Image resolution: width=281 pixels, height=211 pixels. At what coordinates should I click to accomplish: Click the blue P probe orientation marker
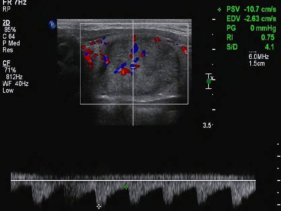click(x=52, y=24)
